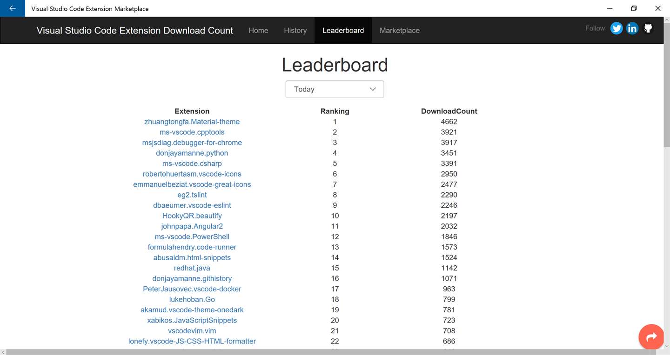Open donjayamanne.python extension link

coord(192,153)
